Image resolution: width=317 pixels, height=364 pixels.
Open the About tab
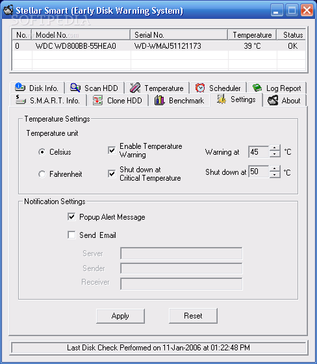point(285,101)
